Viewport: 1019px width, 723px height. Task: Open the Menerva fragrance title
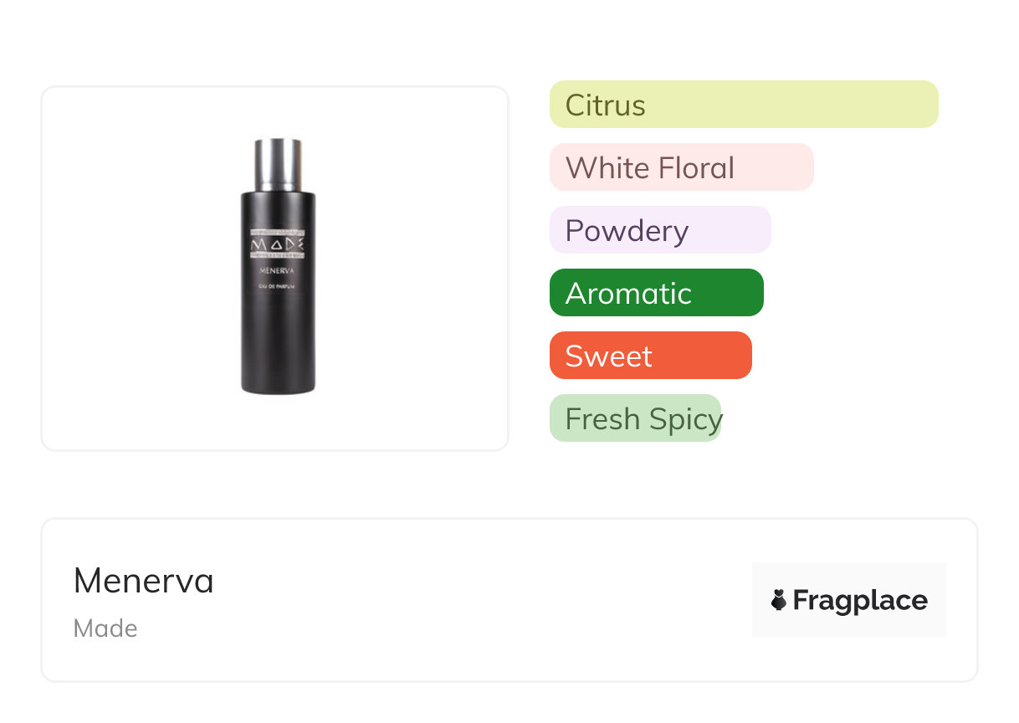[144, 581]
